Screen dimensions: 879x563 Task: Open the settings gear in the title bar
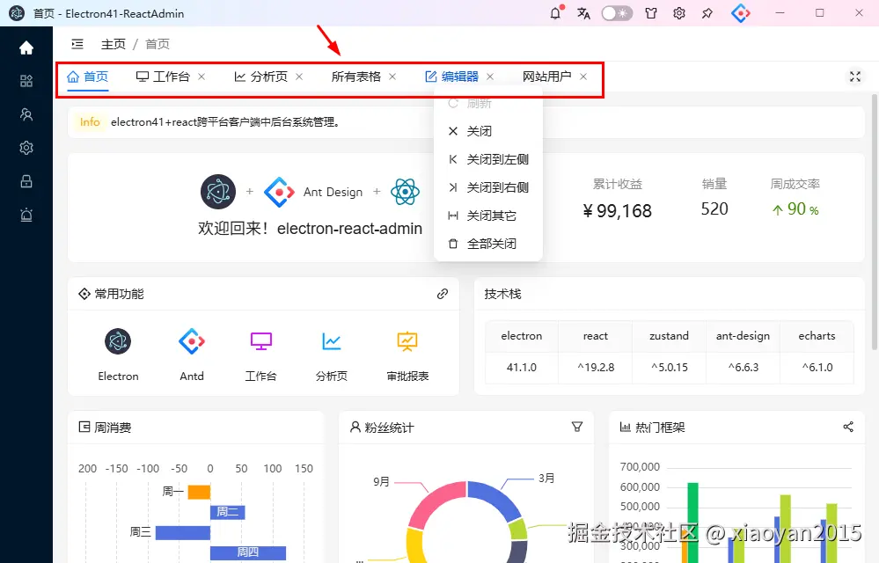[679, 13]
